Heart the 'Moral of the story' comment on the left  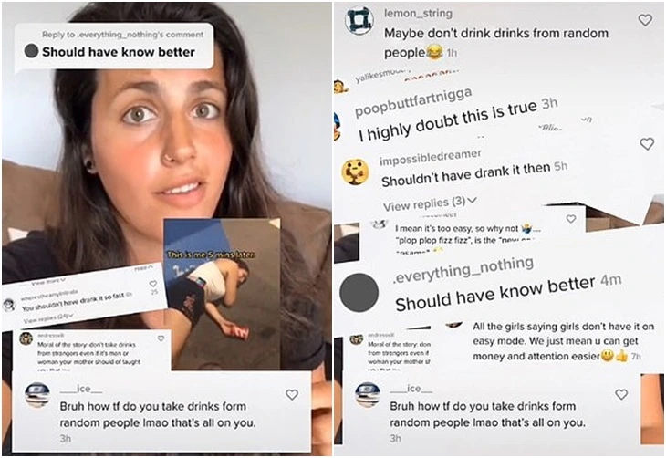161,338
